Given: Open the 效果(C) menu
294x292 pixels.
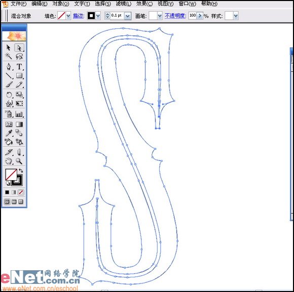Looking at the screenshot, I should pyautogui.click(x=144, y=4).
